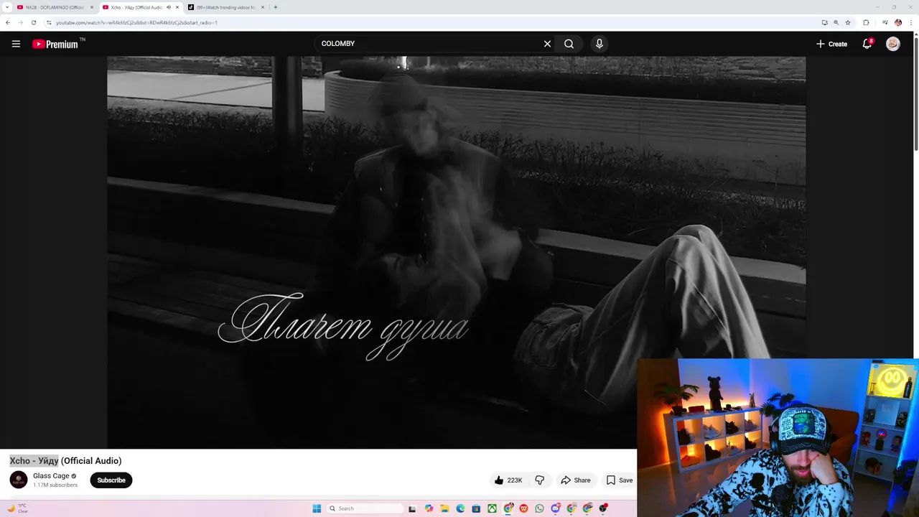Open WhatsApp from taskbar
Viewport: 919px width, 517px height.
click(x=539, y=508)
